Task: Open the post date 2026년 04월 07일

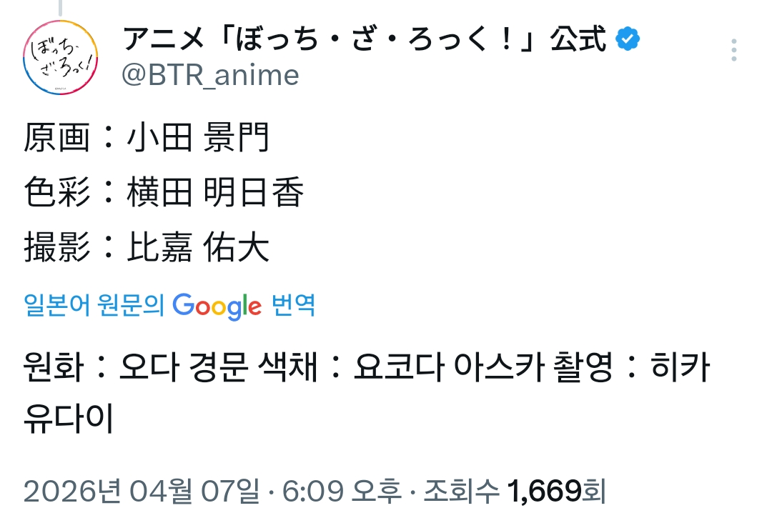Action: click(142, 491)
